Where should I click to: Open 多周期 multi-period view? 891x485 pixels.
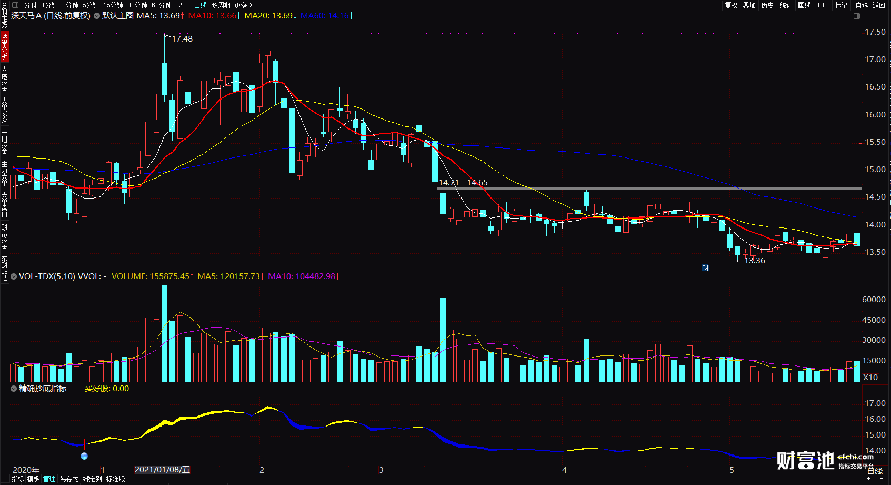221,5
